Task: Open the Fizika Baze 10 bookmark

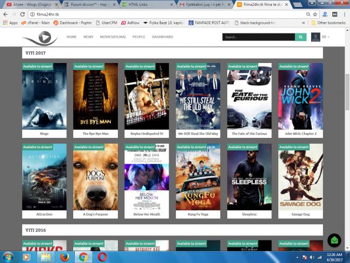Action: [x=164, y=23]
